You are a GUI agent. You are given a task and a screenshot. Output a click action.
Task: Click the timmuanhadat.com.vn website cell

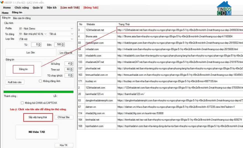pyautogui.click(x=101, y=75)
